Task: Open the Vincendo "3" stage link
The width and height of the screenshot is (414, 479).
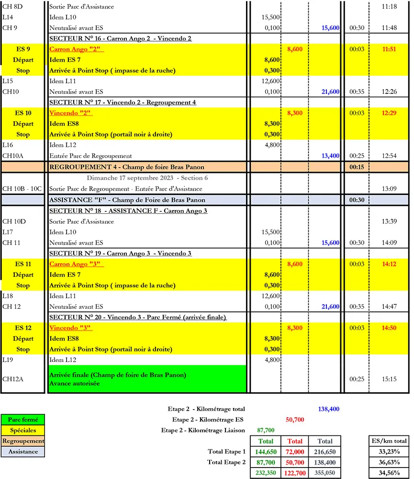Action: click(x=70, y=328)
